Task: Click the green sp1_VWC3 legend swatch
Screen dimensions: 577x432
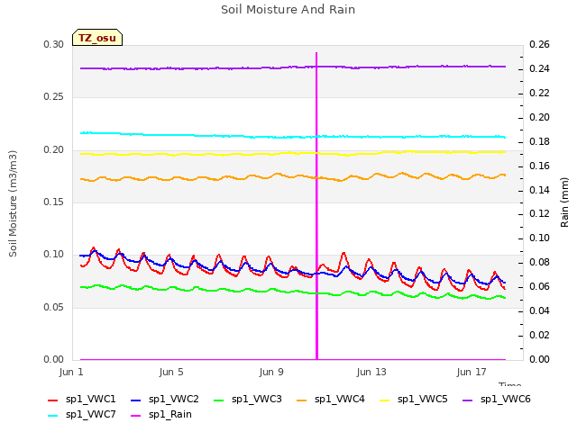Action: [219, 400]
